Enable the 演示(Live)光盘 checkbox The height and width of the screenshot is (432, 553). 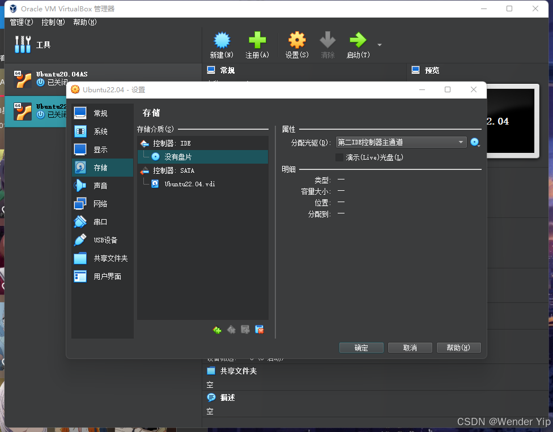pyautogui.click(x=339, y=157)
